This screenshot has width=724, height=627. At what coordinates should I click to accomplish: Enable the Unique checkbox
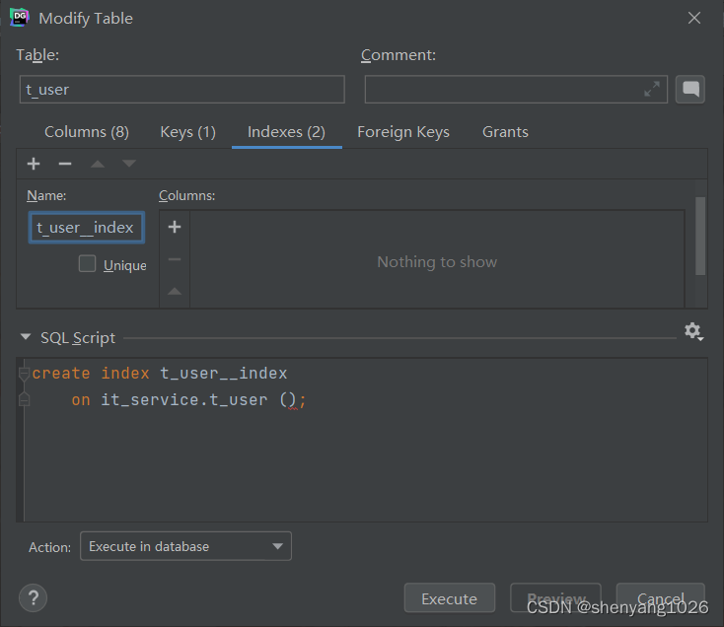88,264
